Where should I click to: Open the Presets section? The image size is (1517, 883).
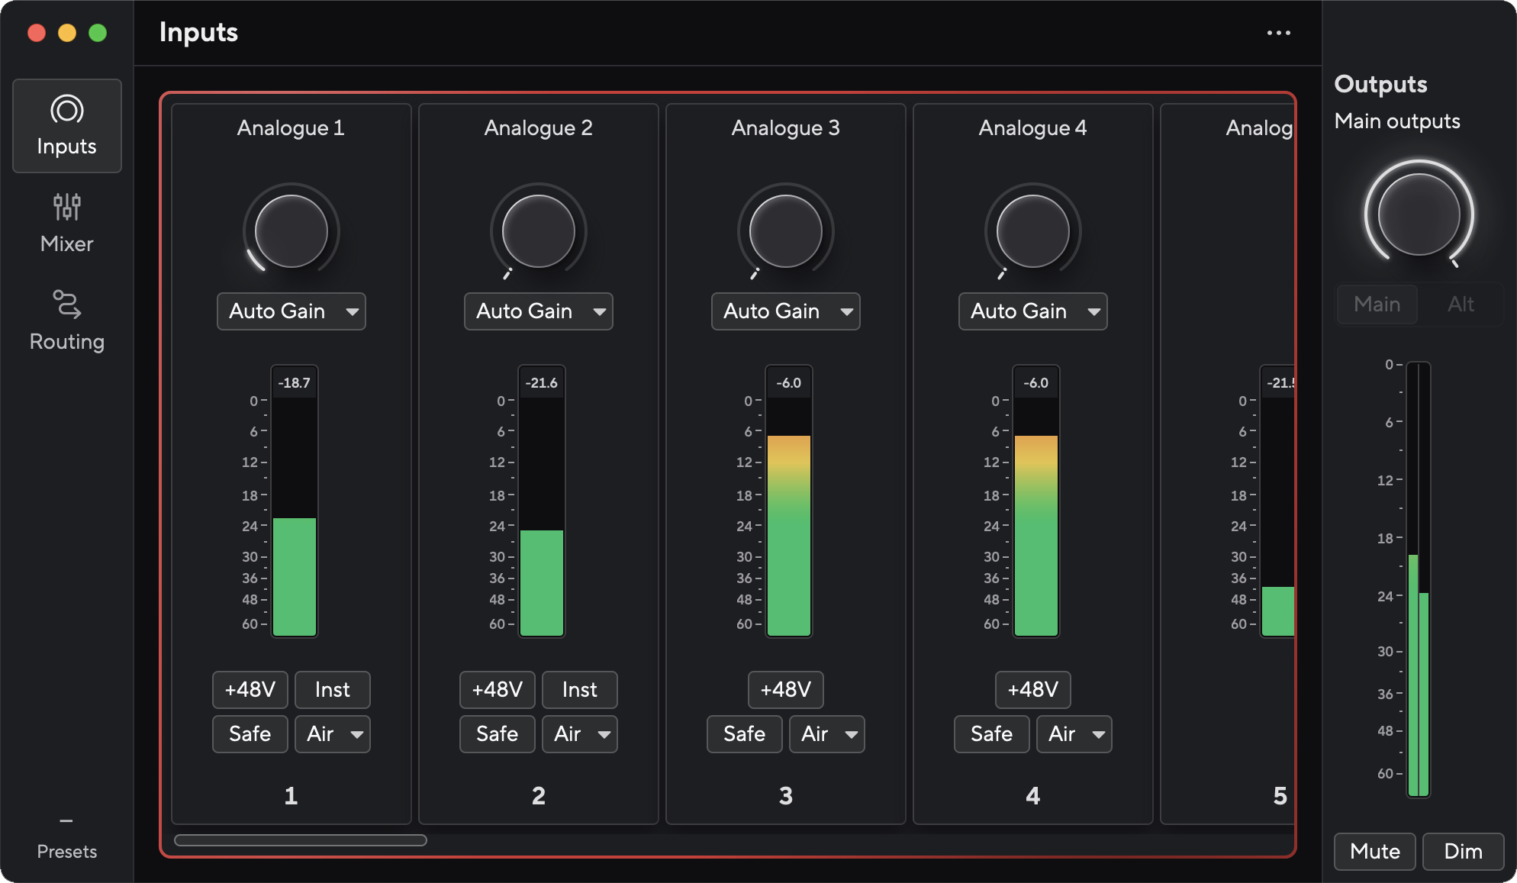(67, 839)
